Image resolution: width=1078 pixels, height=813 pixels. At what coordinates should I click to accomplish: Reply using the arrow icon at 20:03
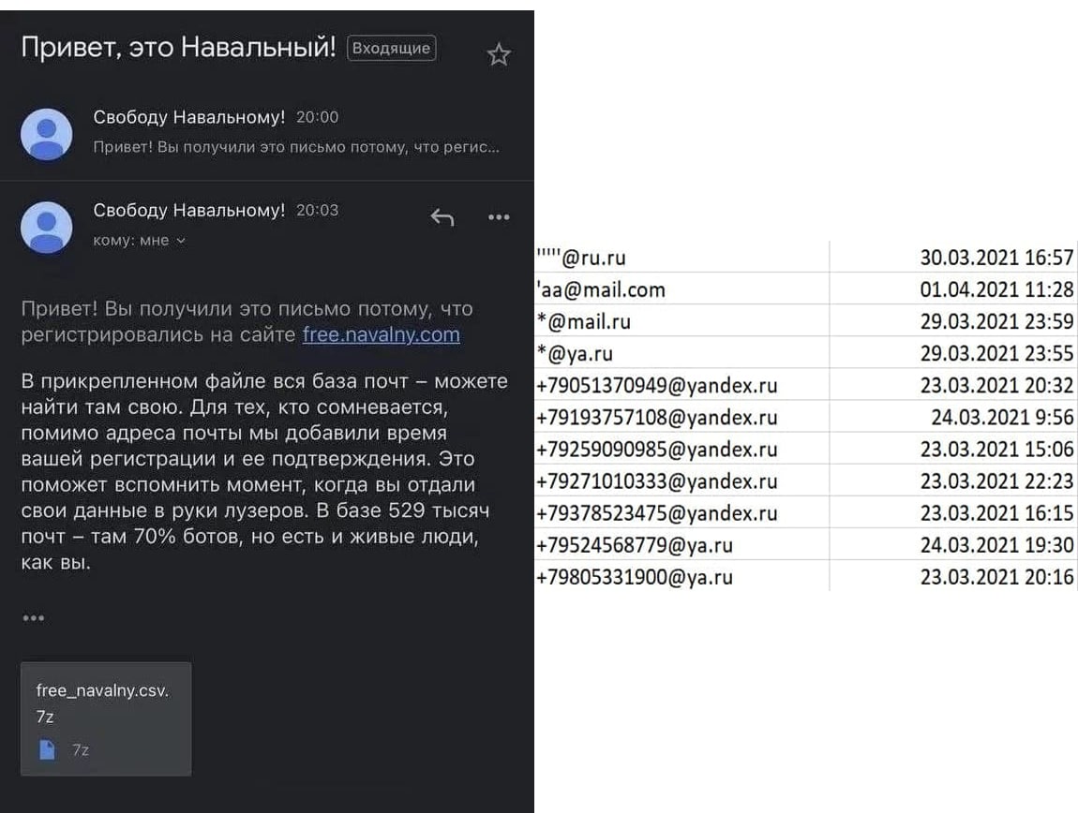click(x=442, y=217)
